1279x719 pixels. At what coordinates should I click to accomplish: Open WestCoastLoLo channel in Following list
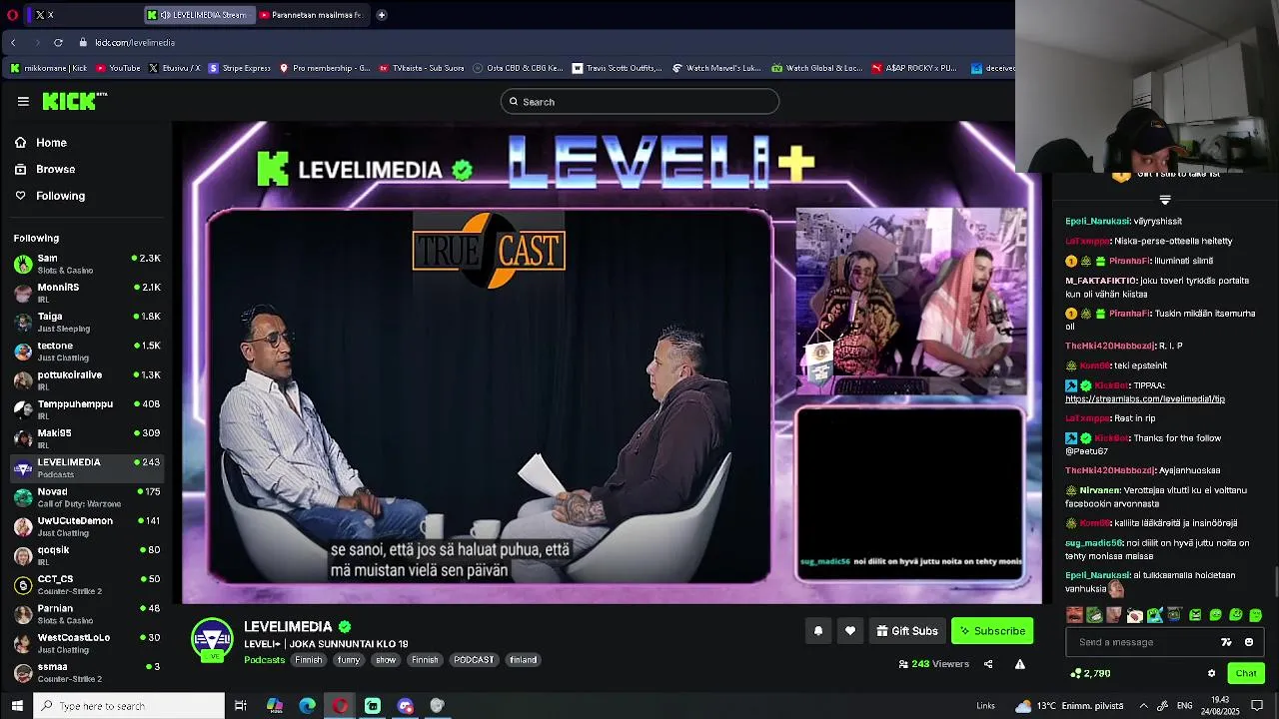coord(86,643)
